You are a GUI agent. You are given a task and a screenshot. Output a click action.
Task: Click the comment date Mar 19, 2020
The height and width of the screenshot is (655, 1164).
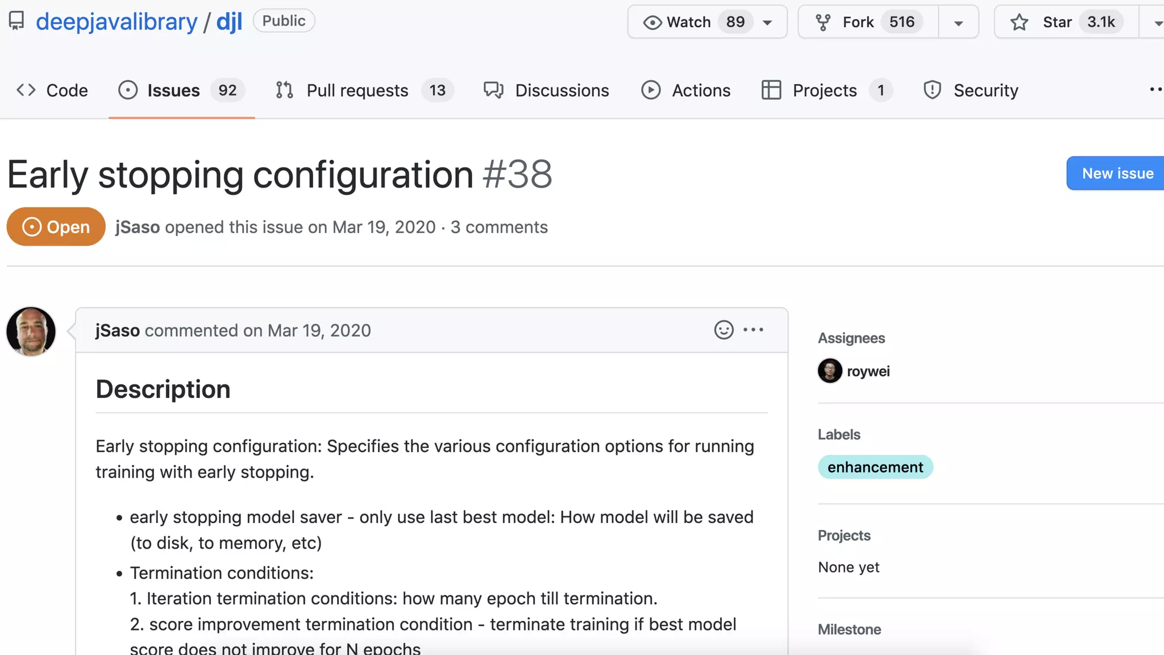coord(319,330)
